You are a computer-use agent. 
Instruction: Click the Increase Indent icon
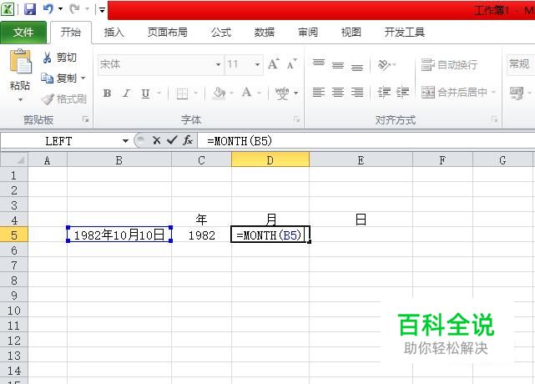pos(402,92)
